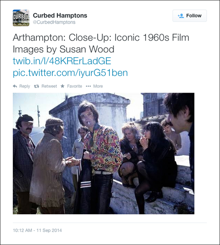Click the add-person icon in Follow button
This screenshot has width=220, height=245.
[x=181, y=16]
